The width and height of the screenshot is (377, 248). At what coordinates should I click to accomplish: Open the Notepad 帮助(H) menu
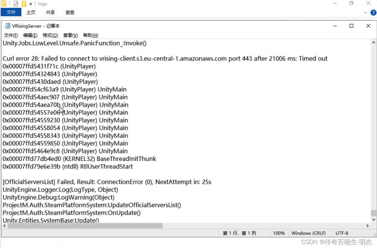point(91,35)
